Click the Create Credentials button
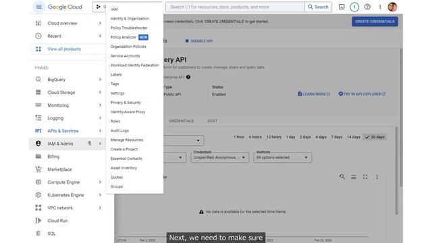 (x=375, y=22)
